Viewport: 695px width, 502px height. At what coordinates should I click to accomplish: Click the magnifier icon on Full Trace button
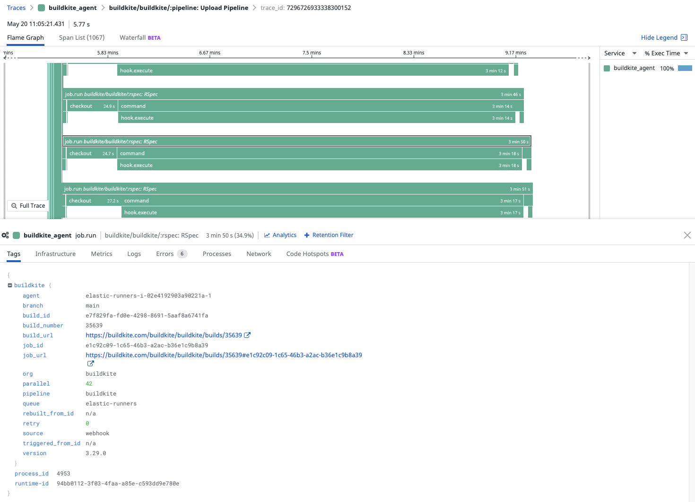(x=15, y=205)
